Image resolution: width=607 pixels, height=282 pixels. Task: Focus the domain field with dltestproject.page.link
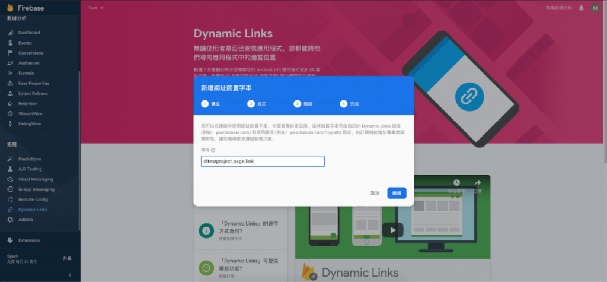(263, 161)
